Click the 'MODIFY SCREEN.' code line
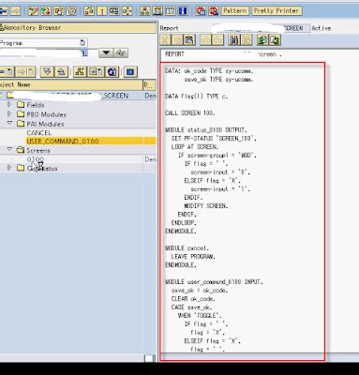This screenshot has height=375, width=359. click(x=206, y=206)
